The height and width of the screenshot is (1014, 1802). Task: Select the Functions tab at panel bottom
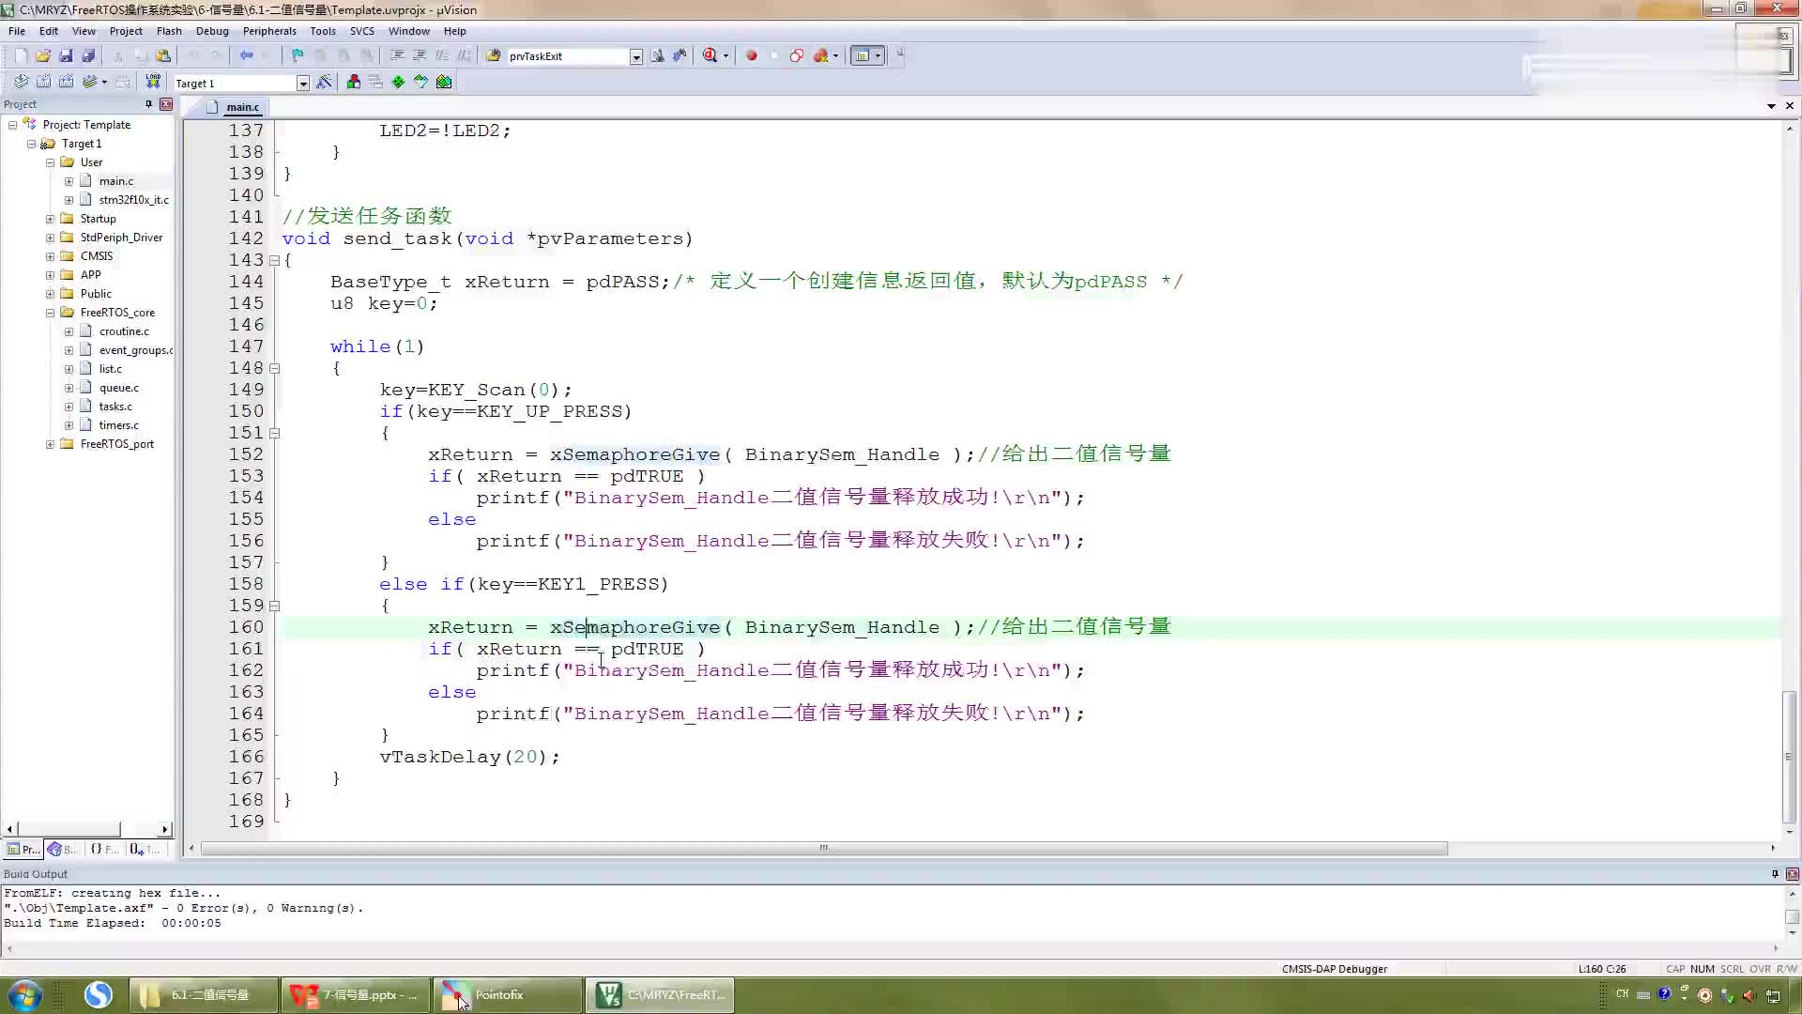click(x=104, y=849)
